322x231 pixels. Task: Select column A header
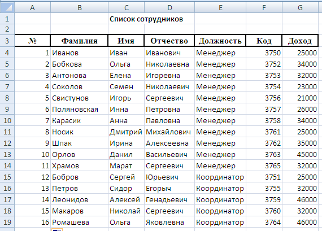coord(32,7)
